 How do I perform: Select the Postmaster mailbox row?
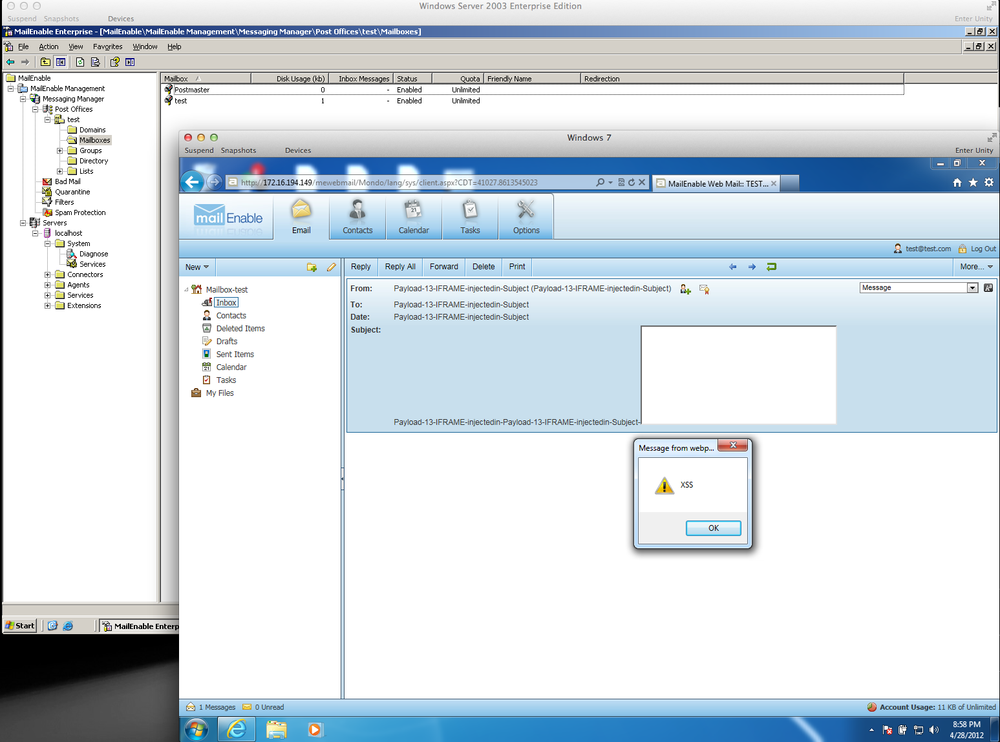click(533, 90)
